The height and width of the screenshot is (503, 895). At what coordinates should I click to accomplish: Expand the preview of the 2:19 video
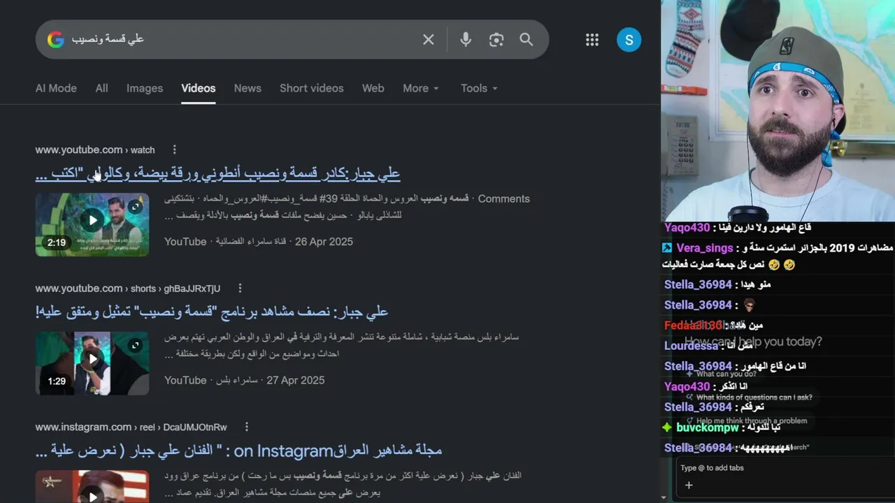point(136,207)
